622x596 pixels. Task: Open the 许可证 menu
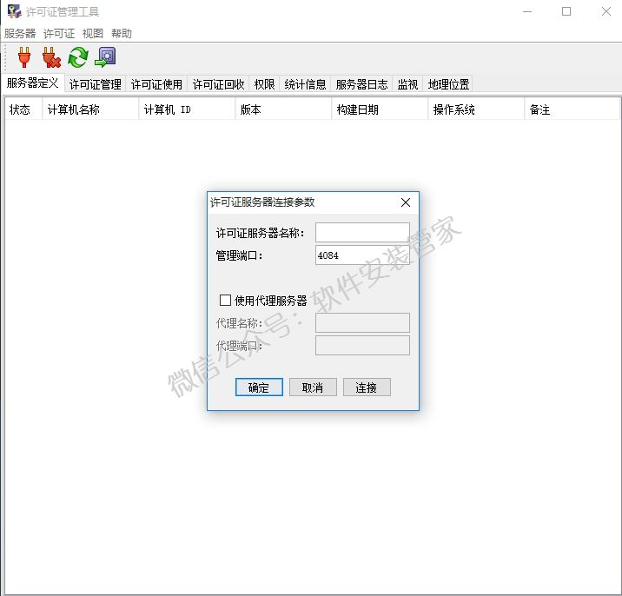click(59, 34)
